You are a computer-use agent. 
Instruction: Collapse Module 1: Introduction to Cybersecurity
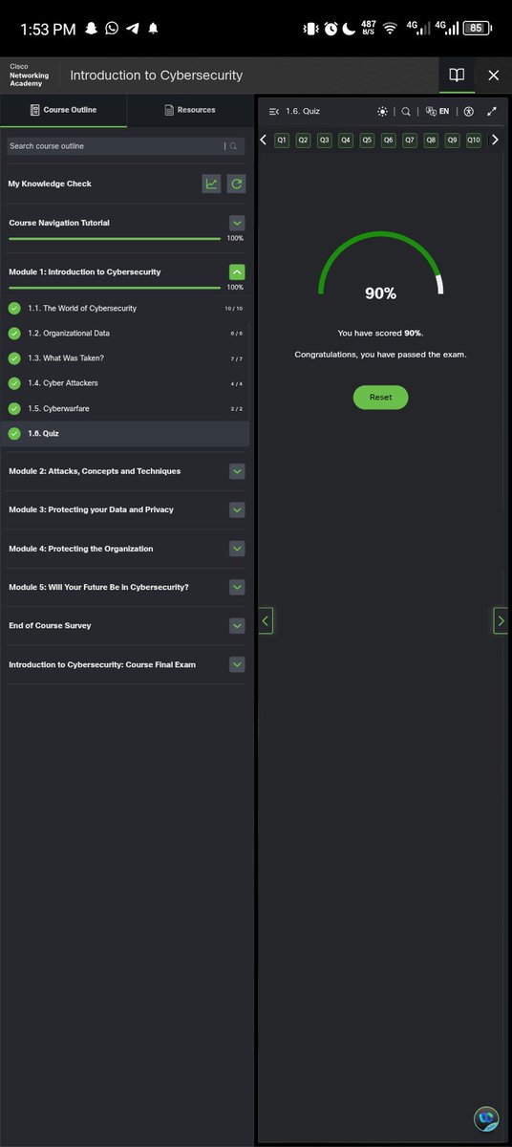[237, 272]
